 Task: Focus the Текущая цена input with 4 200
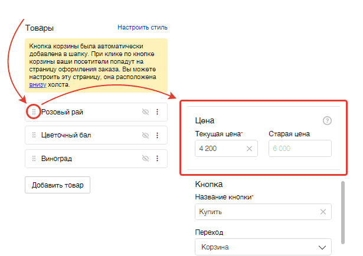(226, 148)
